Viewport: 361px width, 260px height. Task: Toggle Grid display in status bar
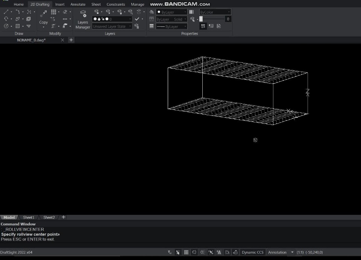point(186,252)
